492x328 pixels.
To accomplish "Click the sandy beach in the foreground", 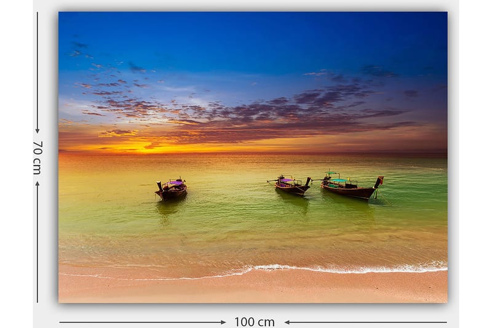I will 252,288.
